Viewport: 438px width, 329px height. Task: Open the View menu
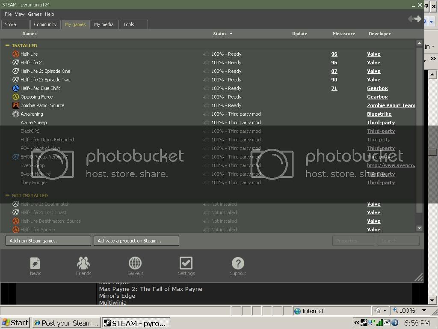(20, 14)
